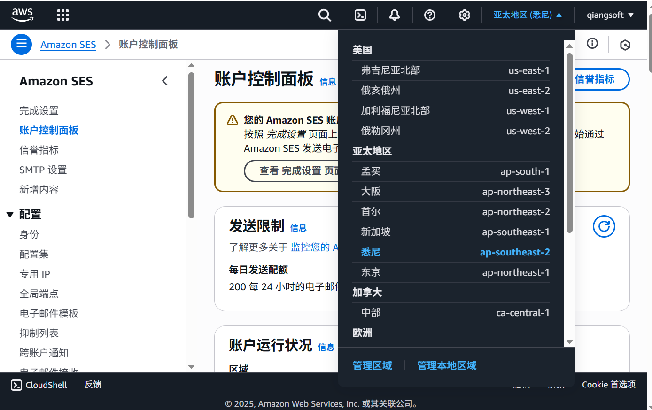Viewport: 652px width, 410px height.
Task: Click the hexagon tools icon
Action: coord(625,45)
